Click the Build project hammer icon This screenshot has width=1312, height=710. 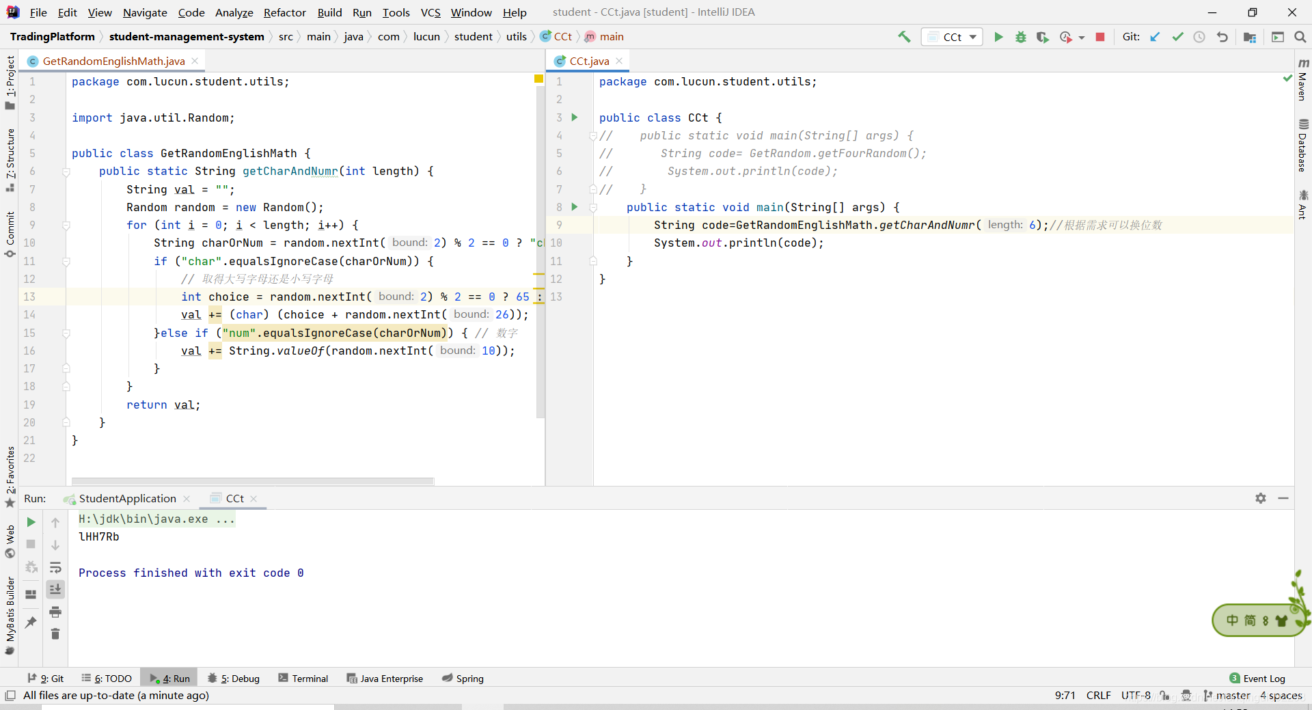click(904, 37)
